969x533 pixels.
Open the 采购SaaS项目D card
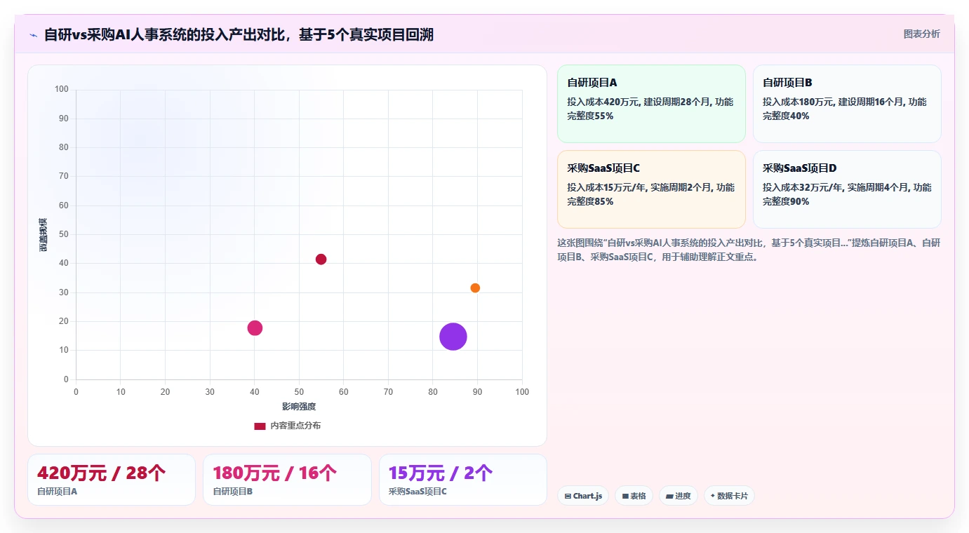[x=847, y=189]
